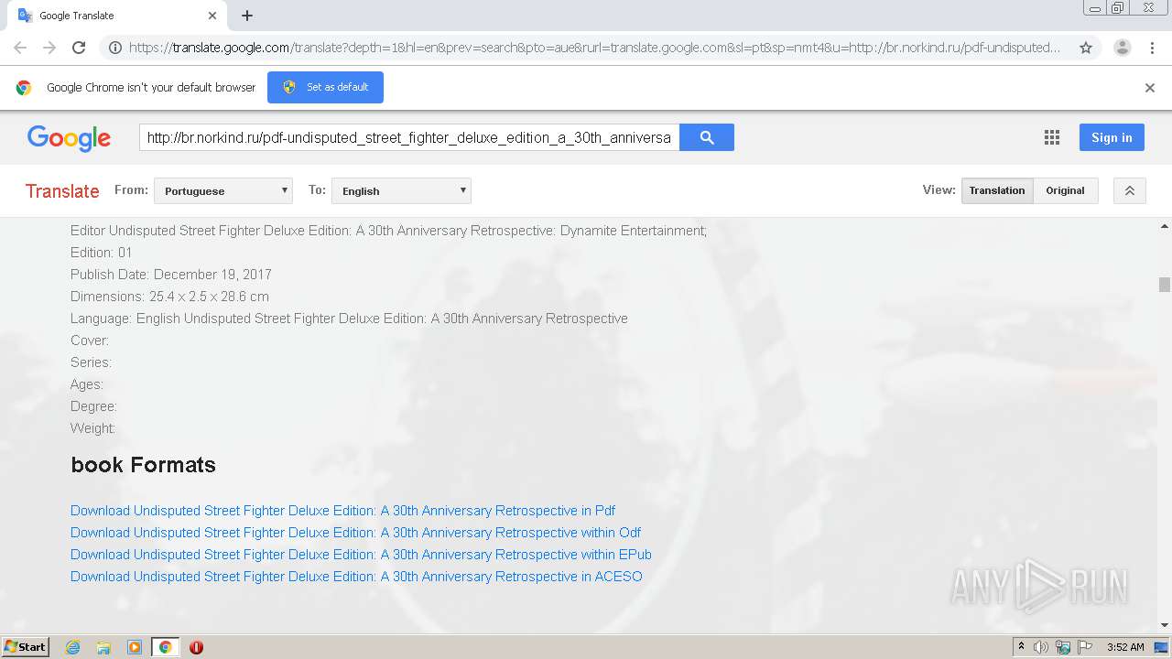Open a new tab with the plus button

tap(247, 16)
